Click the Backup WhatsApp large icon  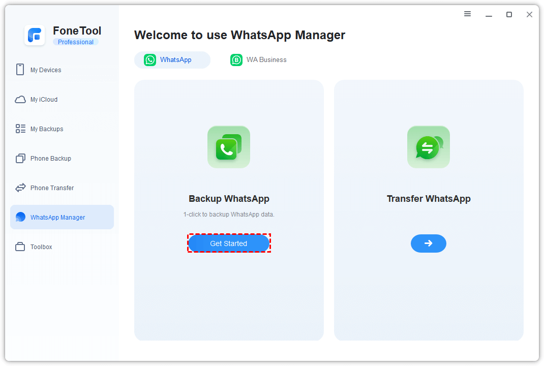click(229, 147)
